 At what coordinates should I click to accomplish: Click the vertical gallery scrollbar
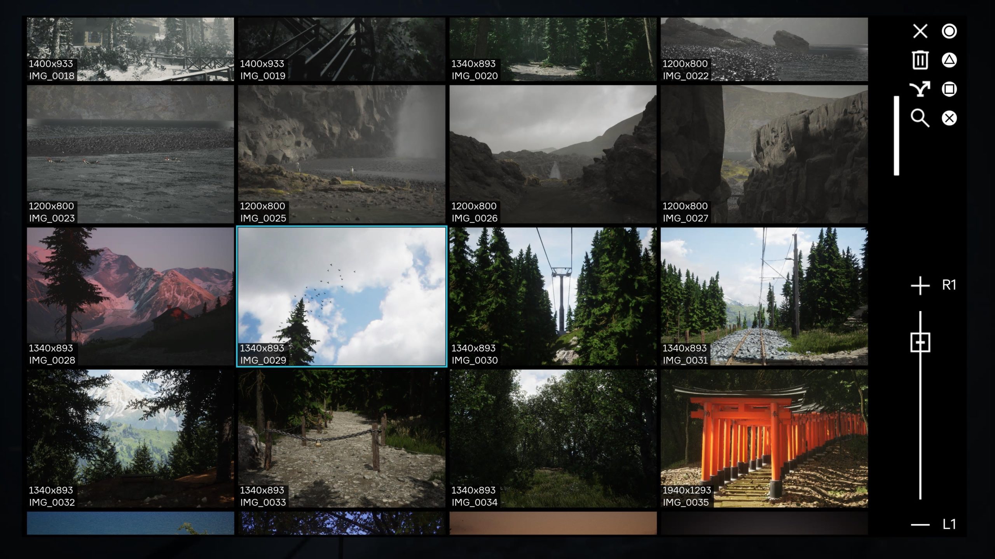[896, 136]
